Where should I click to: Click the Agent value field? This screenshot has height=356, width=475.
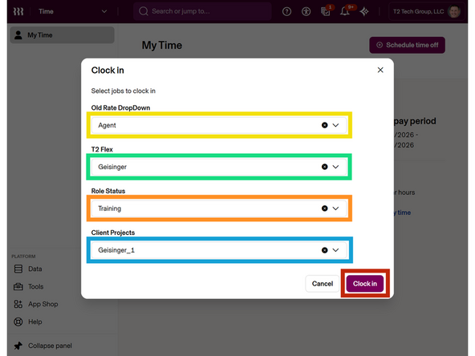pyautogui.click(x=219, y=125)
